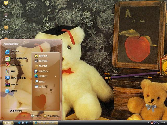The height and width of the screenshot is (125, 167).
Task: Click the volume tray icon
Action: [158, 123]
